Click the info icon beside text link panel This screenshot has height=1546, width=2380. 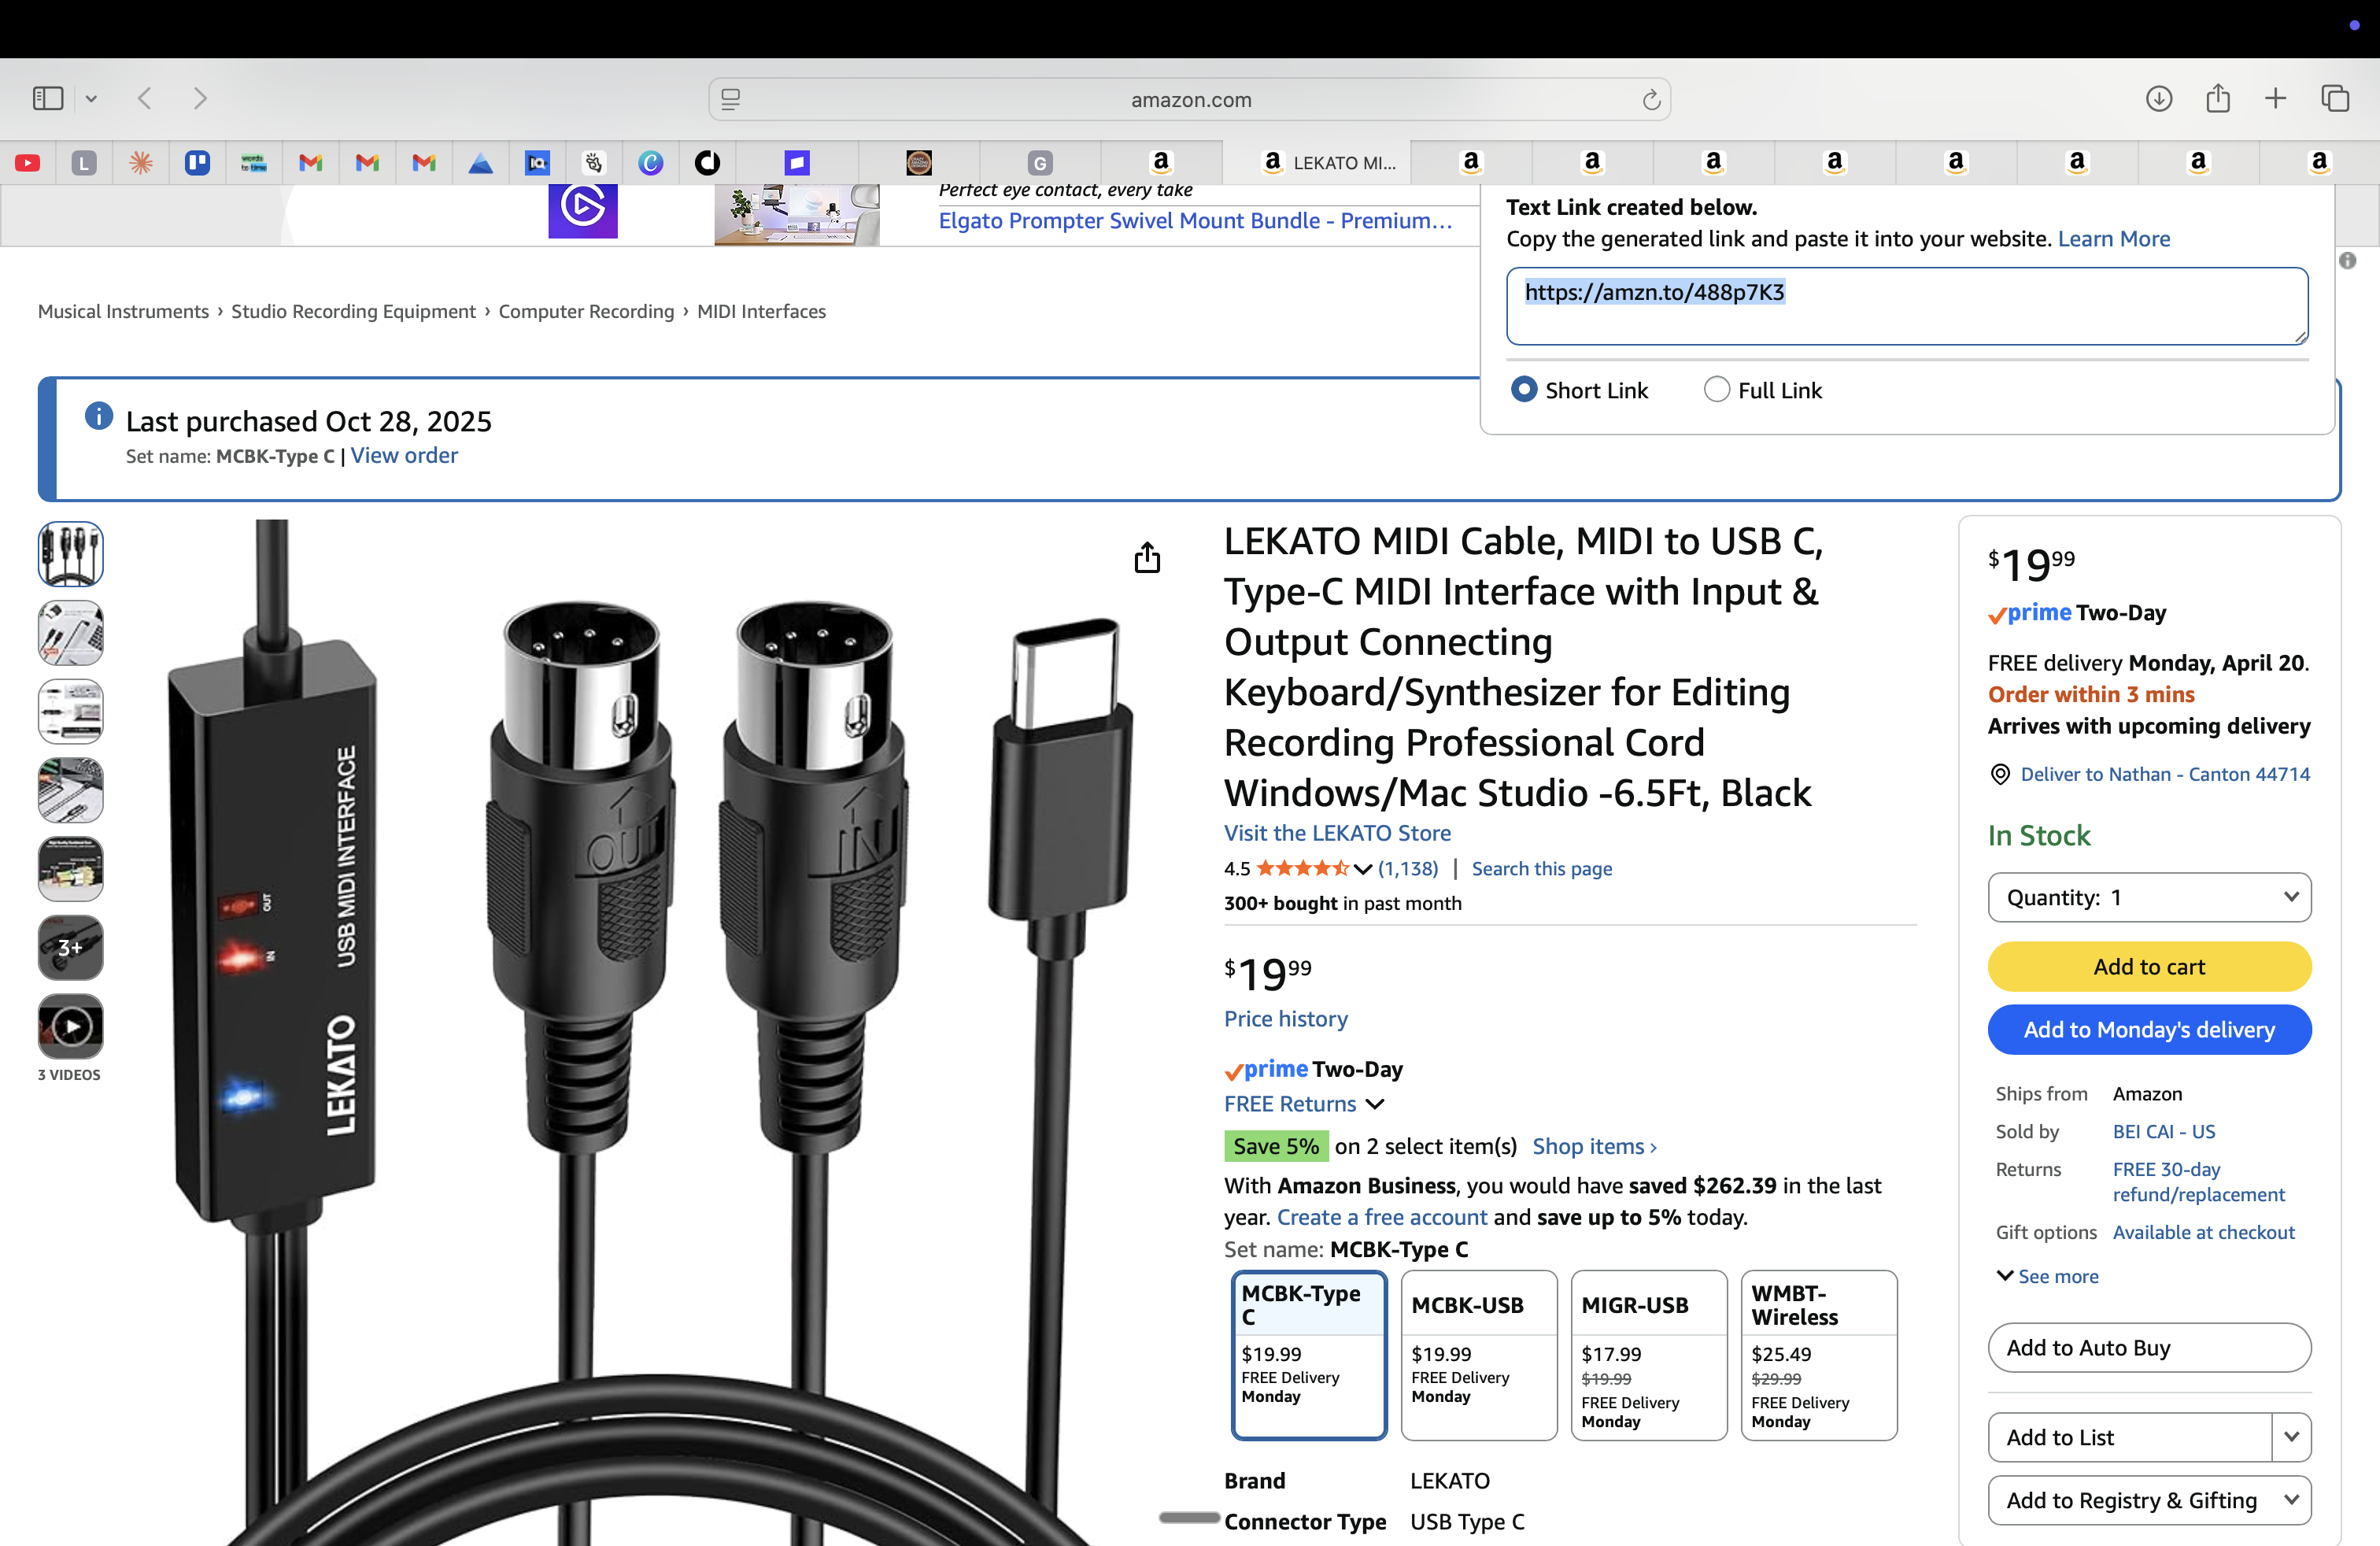coord(2348,260)
